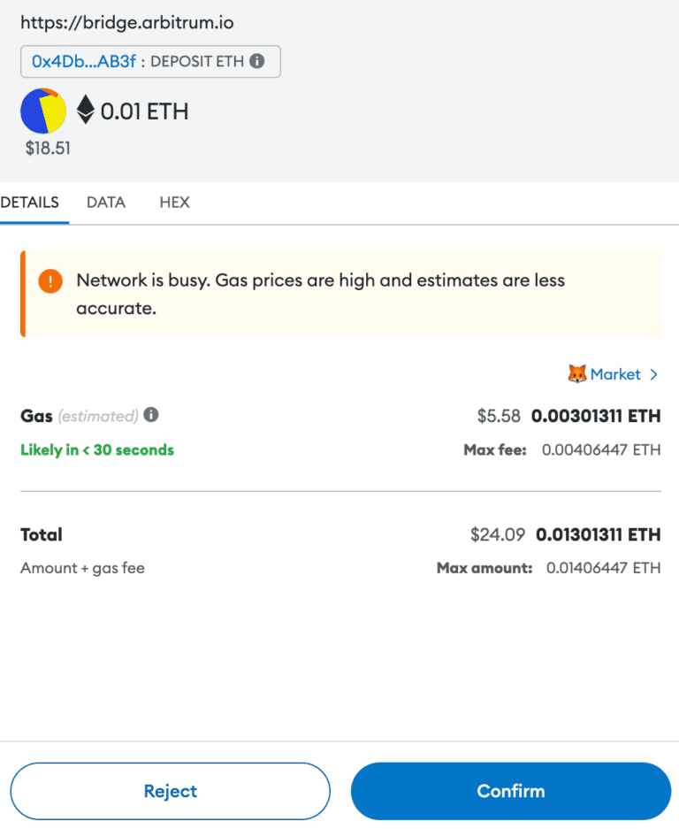Click the Max fee value text
The width and height of the screenshot is (679, 829).
pos(600,449)
